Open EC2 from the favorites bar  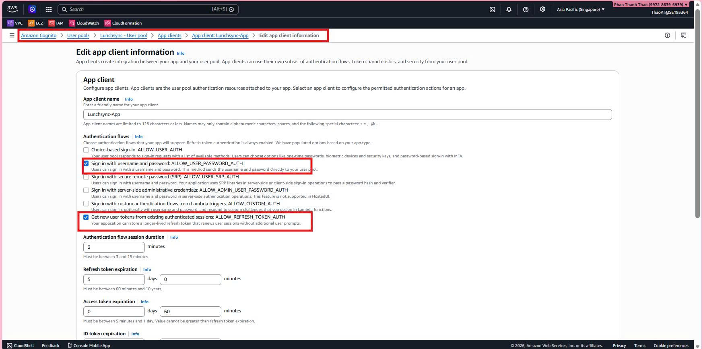pyautogui.click(x=35, y=23)
